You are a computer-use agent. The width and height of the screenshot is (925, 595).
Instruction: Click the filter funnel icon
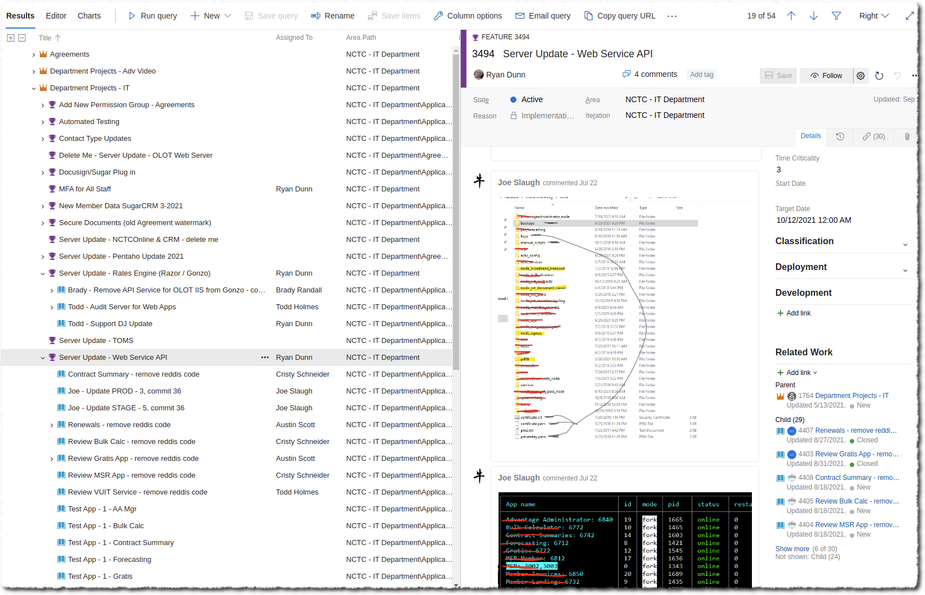tap(836, 16)
